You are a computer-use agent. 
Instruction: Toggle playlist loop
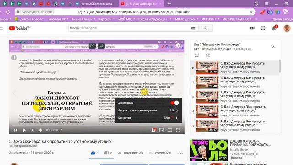pos(197,55)
